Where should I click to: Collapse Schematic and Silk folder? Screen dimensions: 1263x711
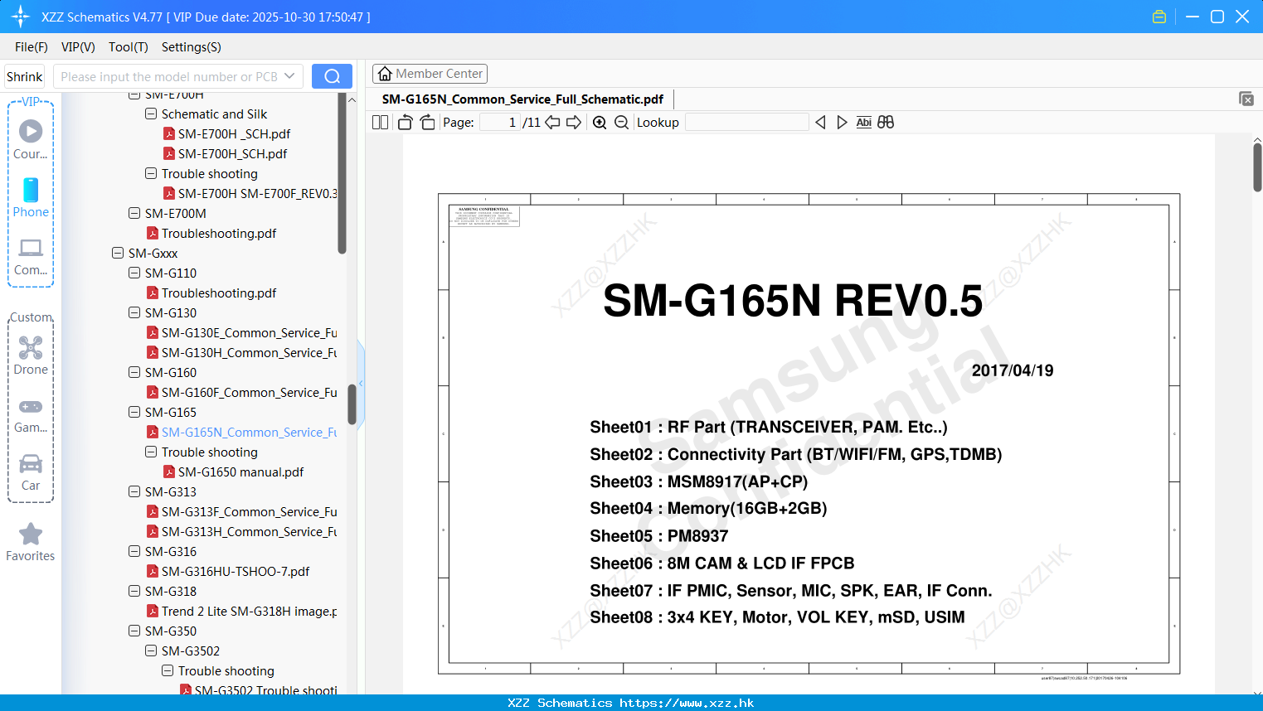pos(151,114)
